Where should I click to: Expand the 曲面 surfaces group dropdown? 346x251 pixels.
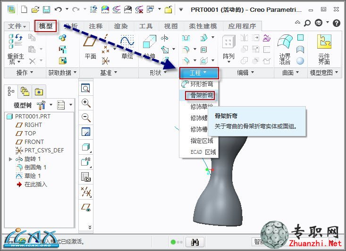(291, 73)
